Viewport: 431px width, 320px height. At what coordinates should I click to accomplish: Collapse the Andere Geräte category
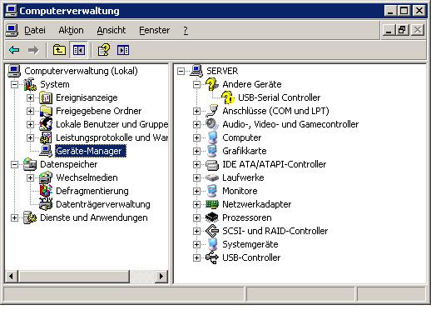click(196, 84)
